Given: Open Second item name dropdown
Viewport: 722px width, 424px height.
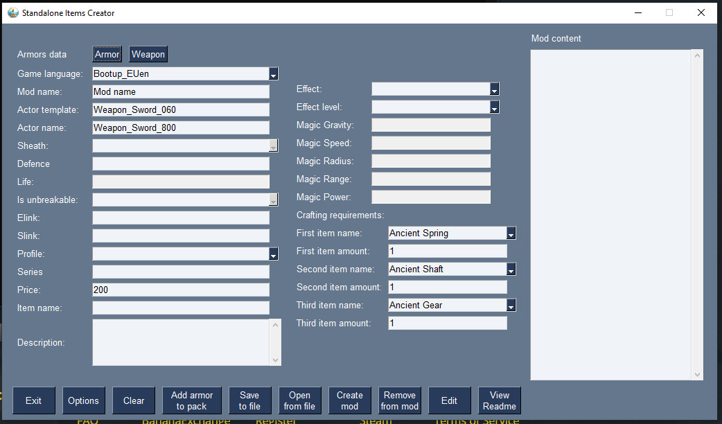Looking at the screenshot, I should coord(511,270).
